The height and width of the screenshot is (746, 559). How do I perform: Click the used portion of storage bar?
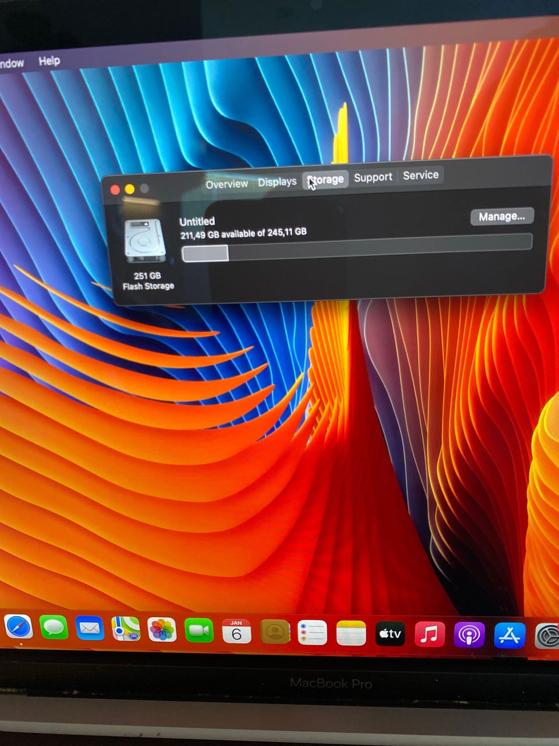[x=206, y=254]
